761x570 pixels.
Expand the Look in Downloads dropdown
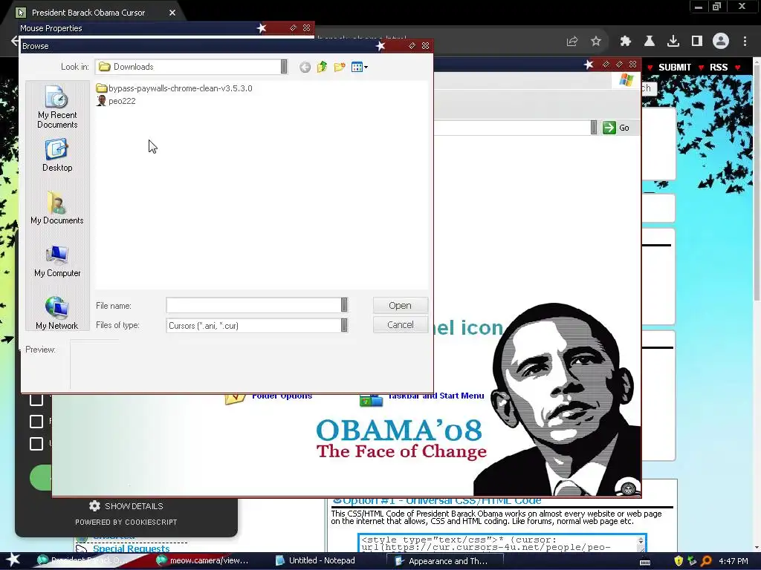click(x=284, y=67)
